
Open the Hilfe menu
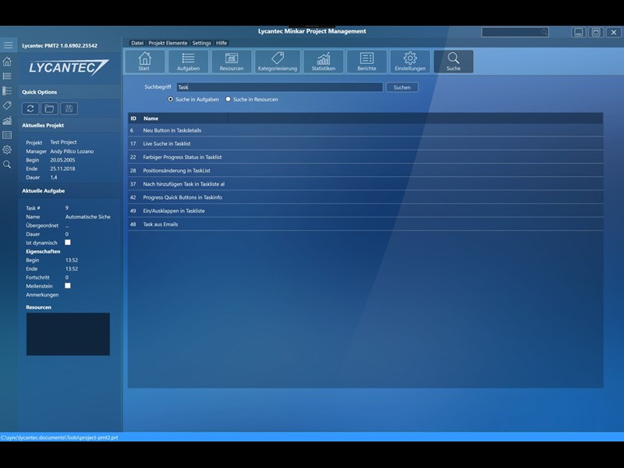[222, 43]
